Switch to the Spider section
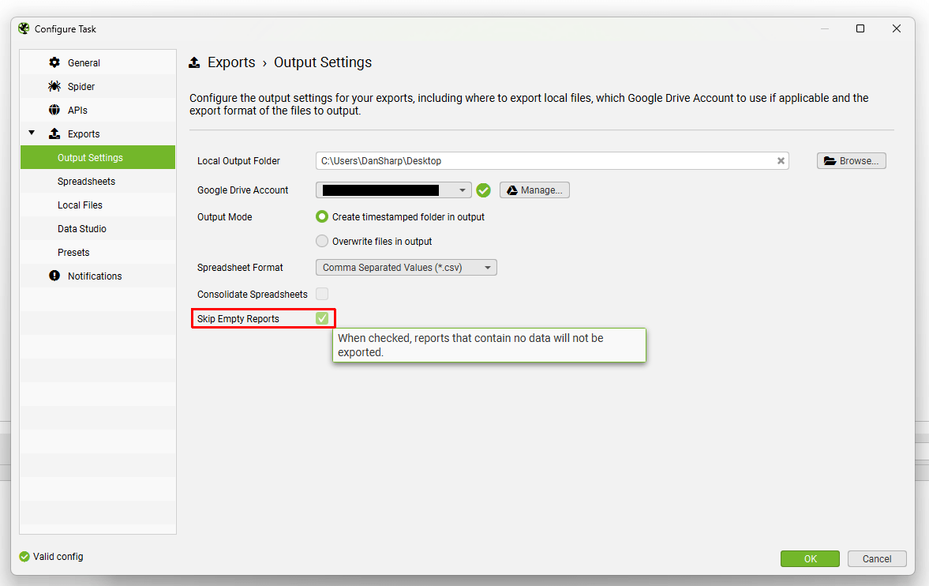 (x=98, y=86)
